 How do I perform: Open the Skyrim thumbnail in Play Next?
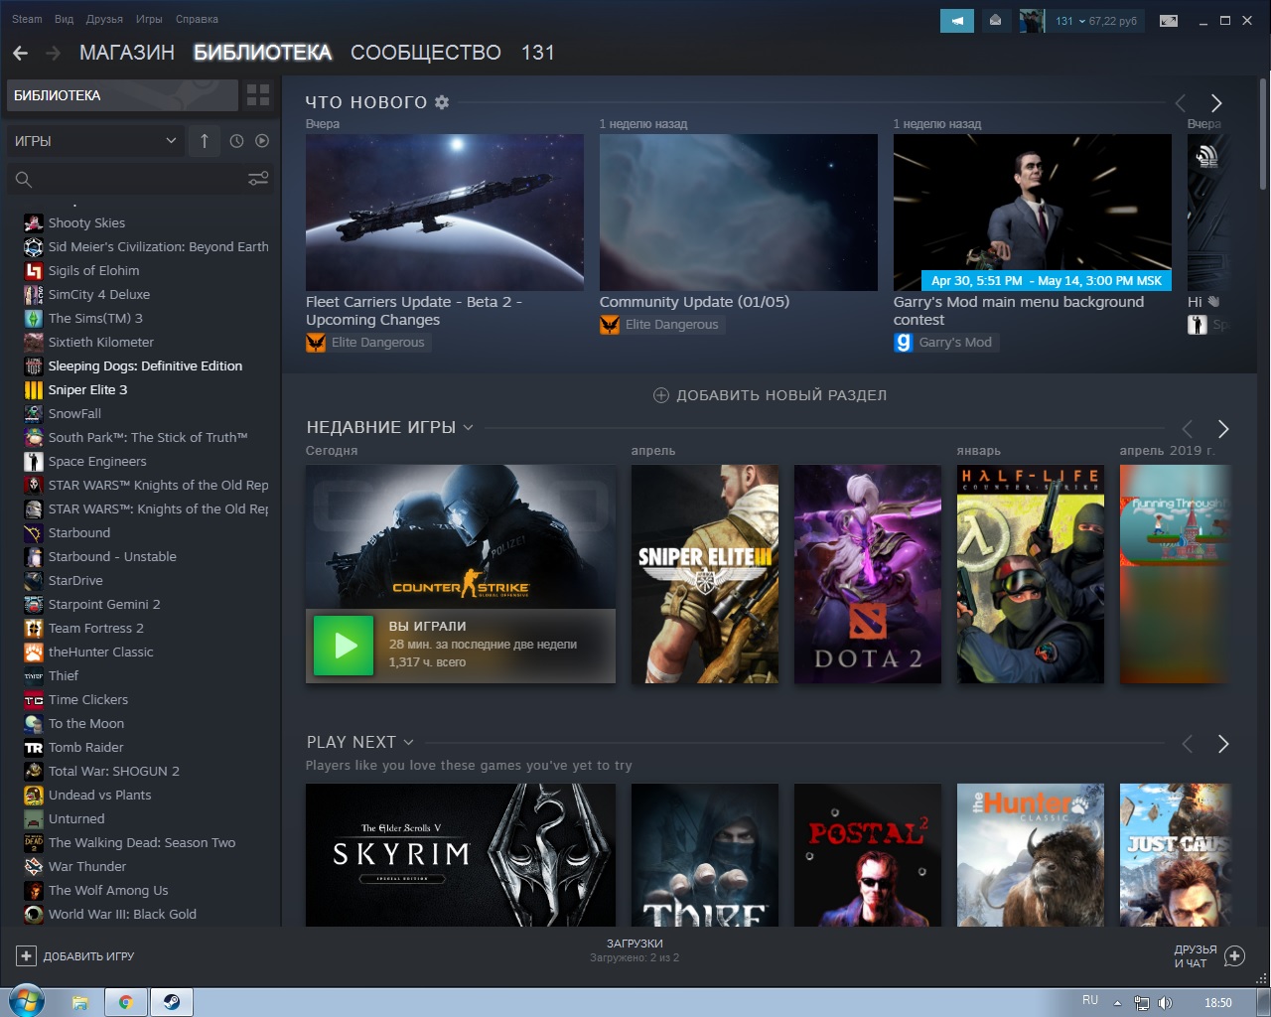click(461, 855)
